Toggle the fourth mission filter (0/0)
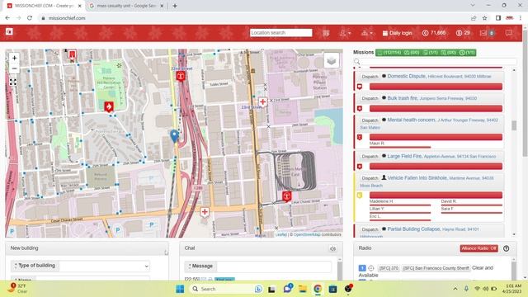Image resolution: width=528 pixels, height=297 pixels. 448,53
